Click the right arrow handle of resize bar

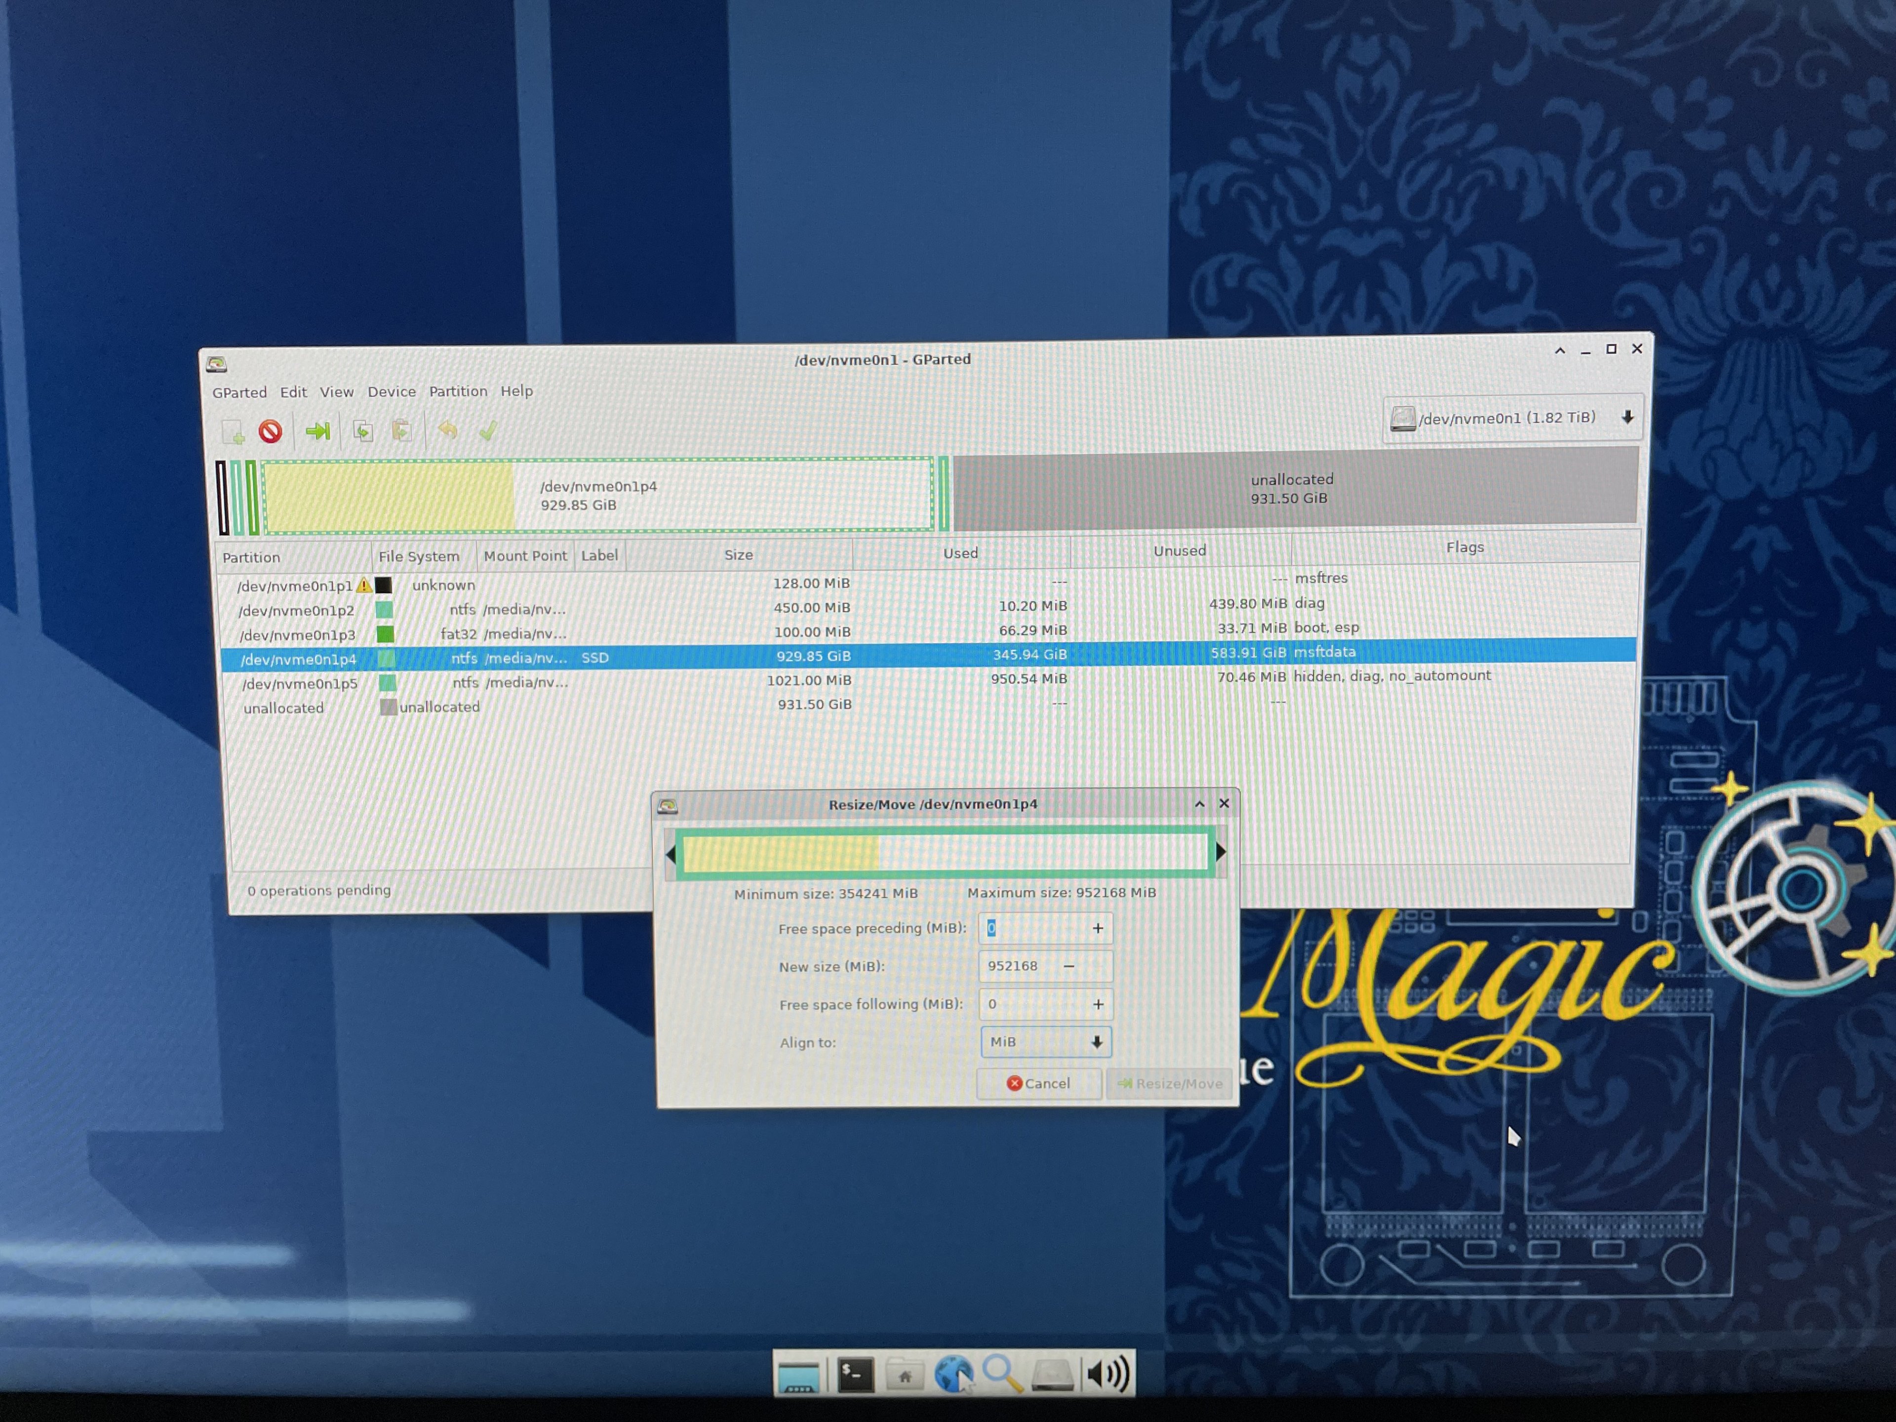pos(1221,852)
